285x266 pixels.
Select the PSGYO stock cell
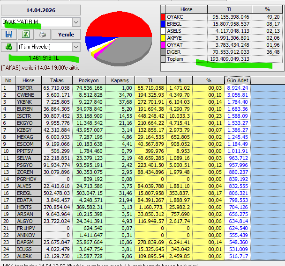click(x=28, y=165)
